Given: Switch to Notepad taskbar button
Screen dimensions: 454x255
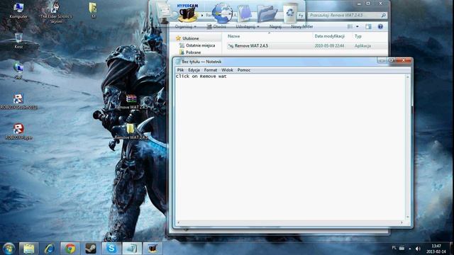Looking at the screenshot, I should (x=132, y=249).
